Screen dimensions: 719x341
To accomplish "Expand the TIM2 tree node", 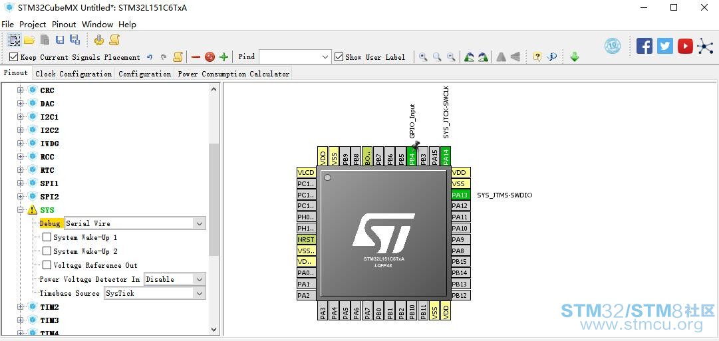I will (20, 307).
